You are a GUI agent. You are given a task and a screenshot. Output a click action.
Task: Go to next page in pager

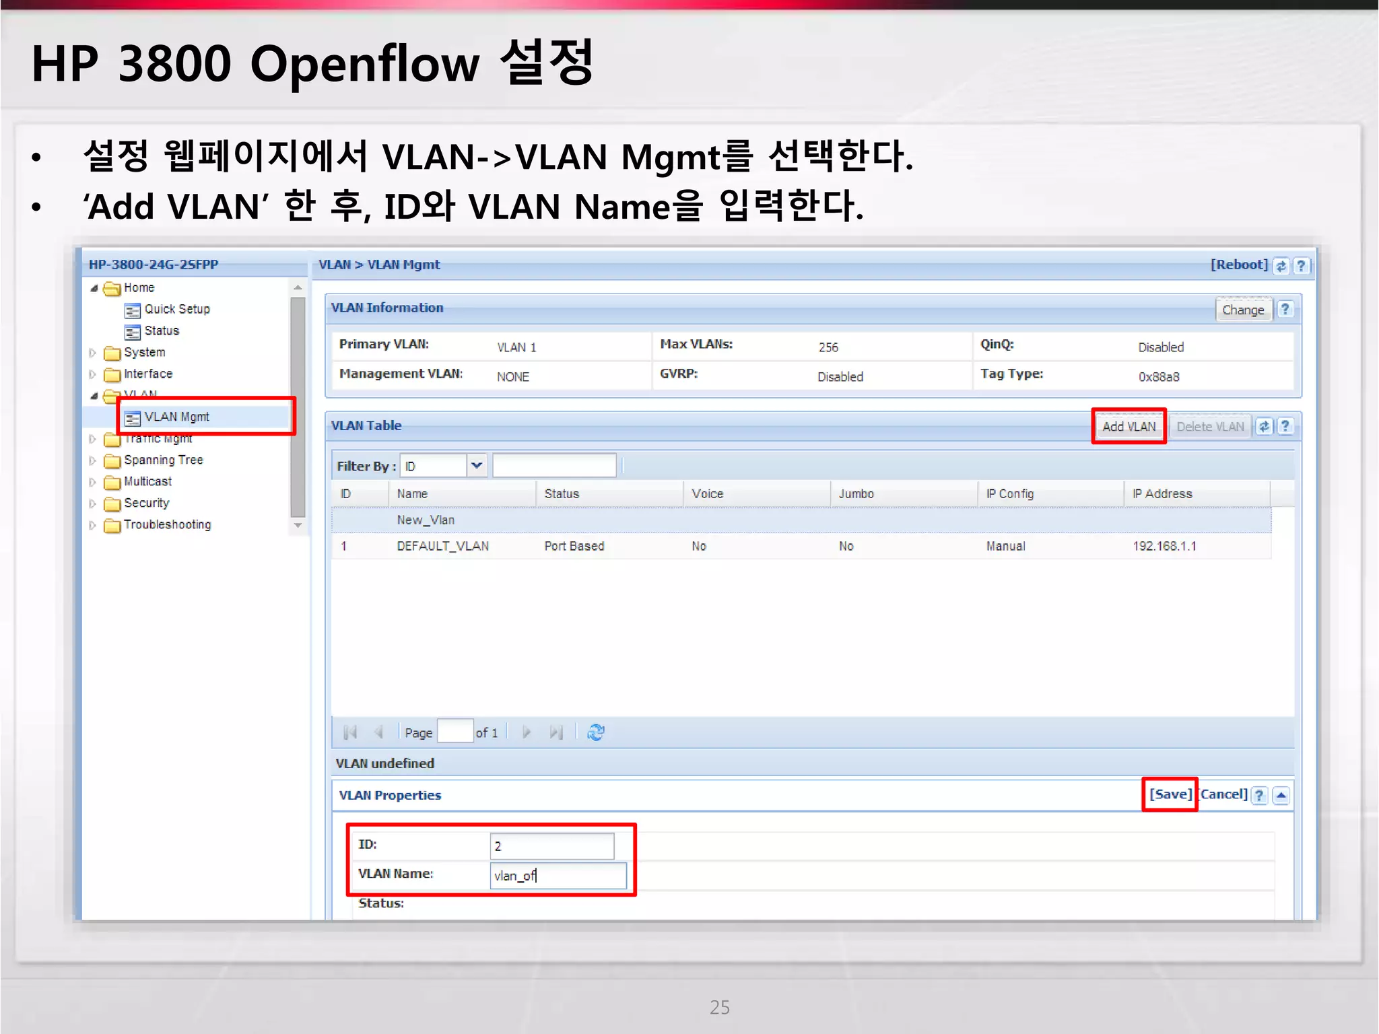(527, 732)
